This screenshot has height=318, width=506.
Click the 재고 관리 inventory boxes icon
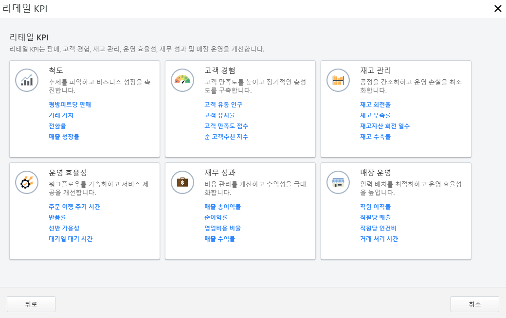[338, 80]
